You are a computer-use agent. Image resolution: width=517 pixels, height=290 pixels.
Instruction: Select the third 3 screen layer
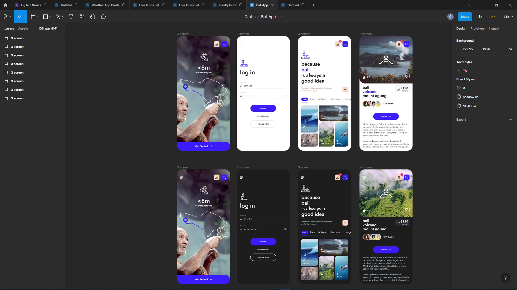(17, 55)
